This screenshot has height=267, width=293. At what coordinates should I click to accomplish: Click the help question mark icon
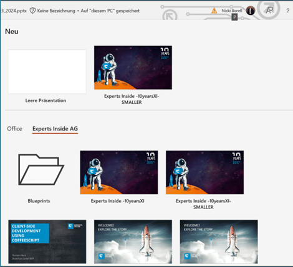point(288,11)
